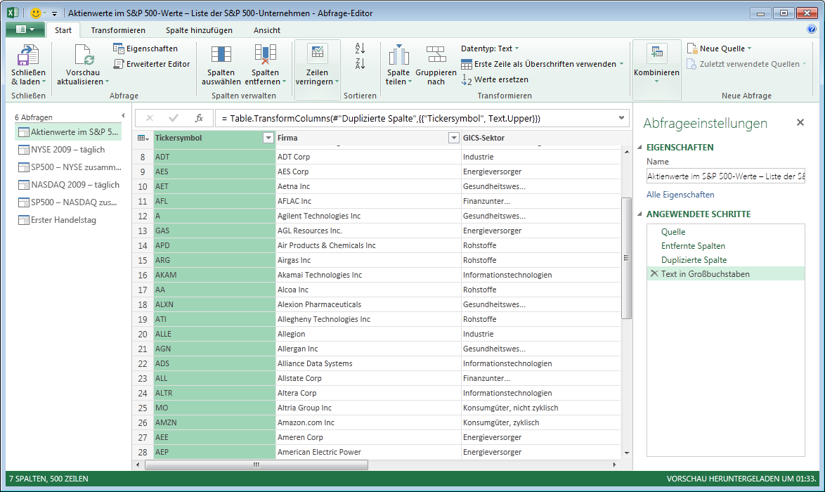Click vertical scrollbar down arrow
The height and width of the screenshot is (492, 825).
[x=626, y=453]
